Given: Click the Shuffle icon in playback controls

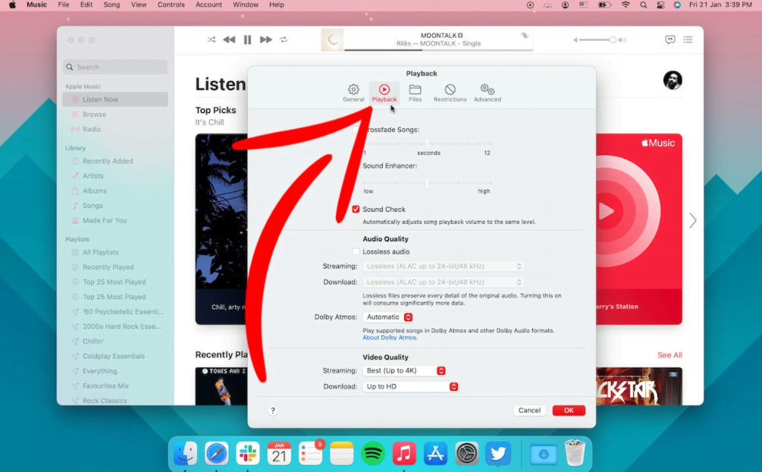Looking at the screenshot, I should [x=212, y=39].
